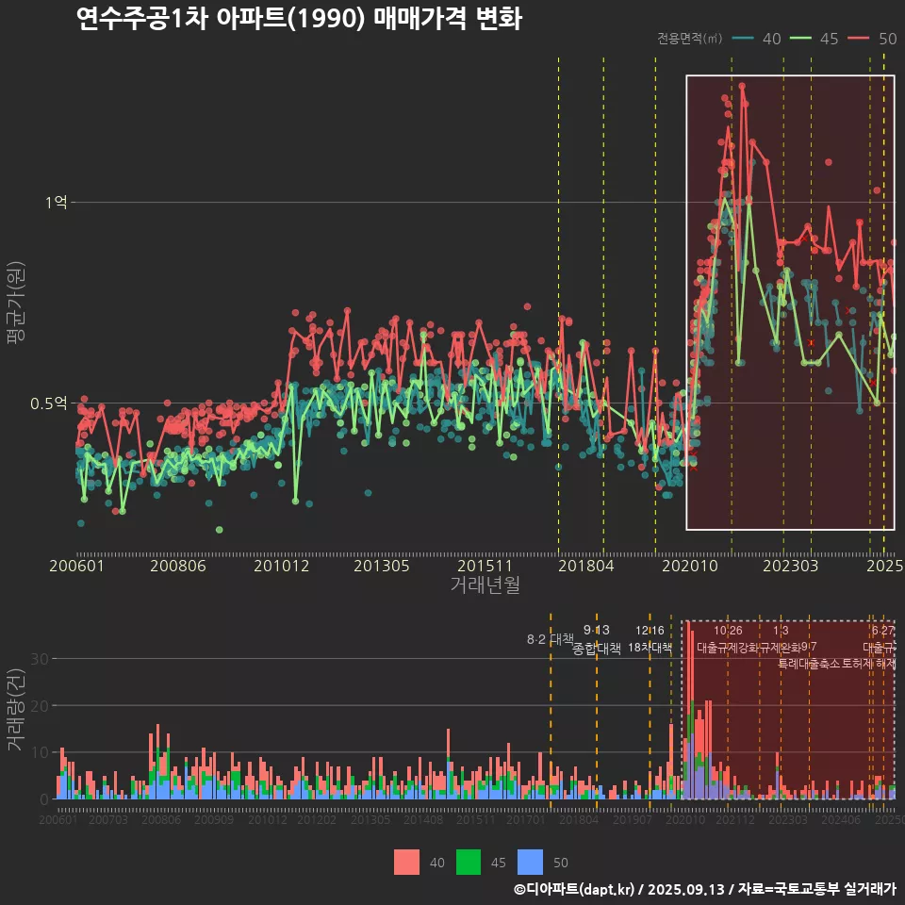Click the 200703 label on the volume chart axis
Screen dimensions: 905x905
[107, 819]
